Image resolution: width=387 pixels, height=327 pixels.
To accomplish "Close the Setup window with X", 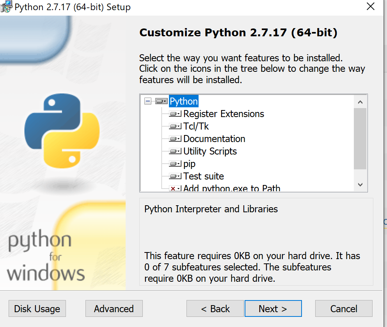I will pyautogui.click(x=371, y=6).
